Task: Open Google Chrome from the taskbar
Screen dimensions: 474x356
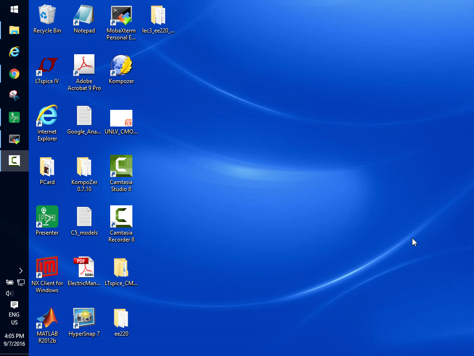Action: click(14, 74)
